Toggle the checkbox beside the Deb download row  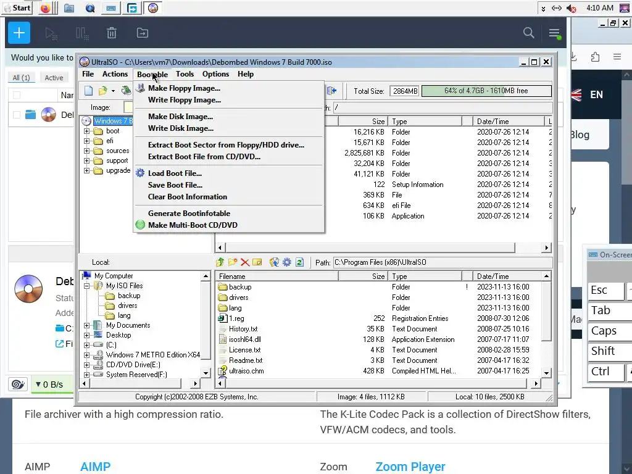click(17, 115)
